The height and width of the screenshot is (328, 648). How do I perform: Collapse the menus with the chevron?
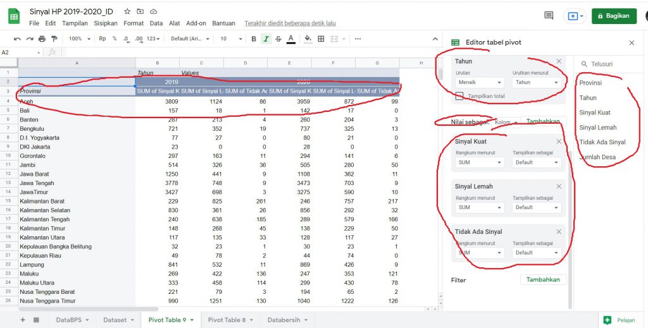pyautogui.click(x=435, y=39)
